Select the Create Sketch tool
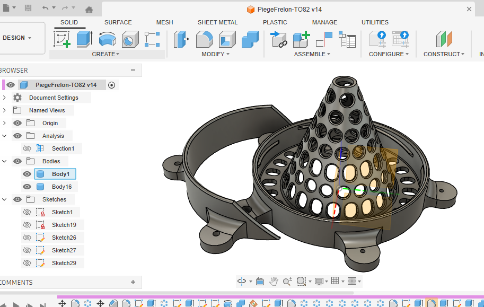This screenshot has height=307, width=484. click(62, 39)
